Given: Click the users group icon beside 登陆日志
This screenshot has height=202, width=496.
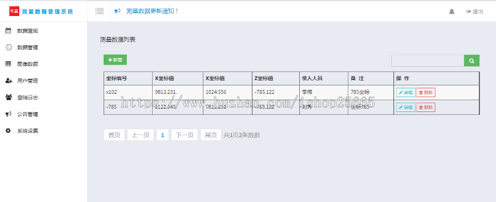Looking at the screenshot, I should pos(8,97).
